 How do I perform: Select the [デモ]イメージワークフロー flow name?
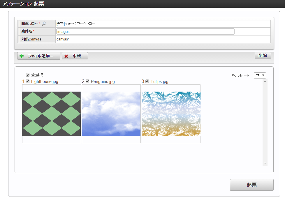coord(75,24)
